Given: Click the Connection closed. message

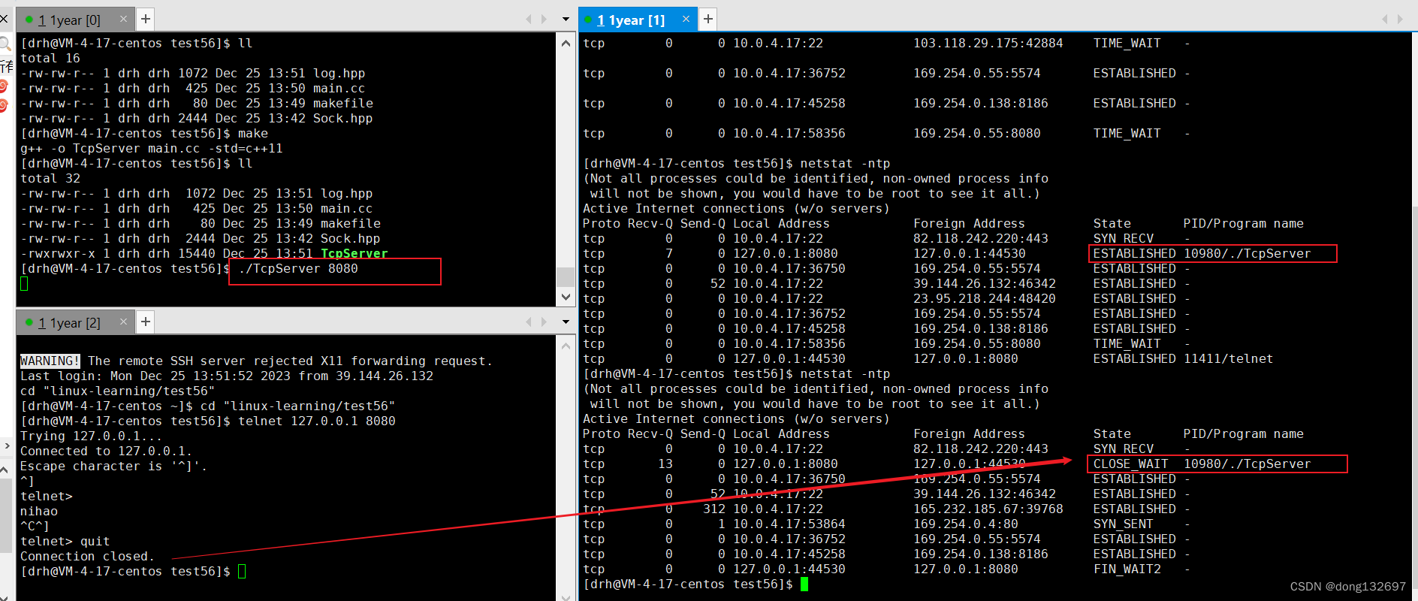Looking at the screenshot, I should click(x=87, y=556).
